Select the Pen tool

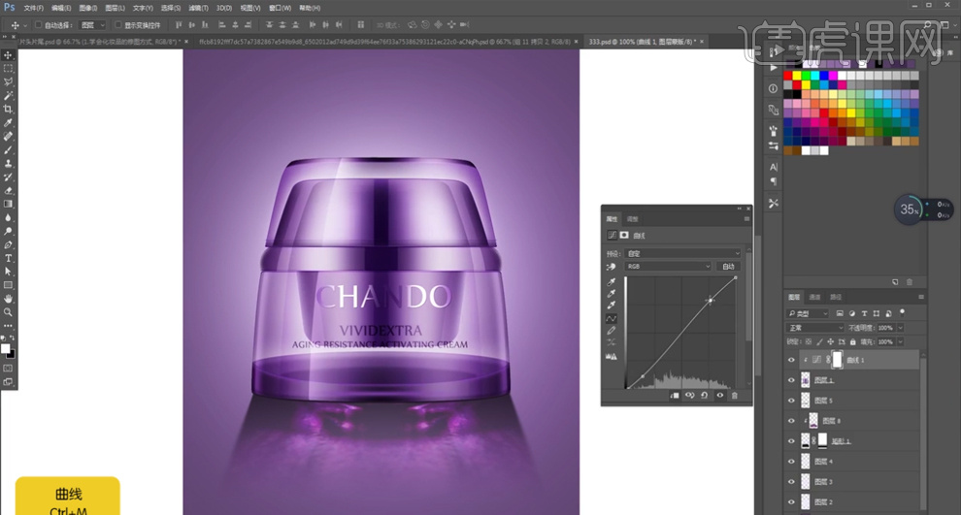coord(8,245)
